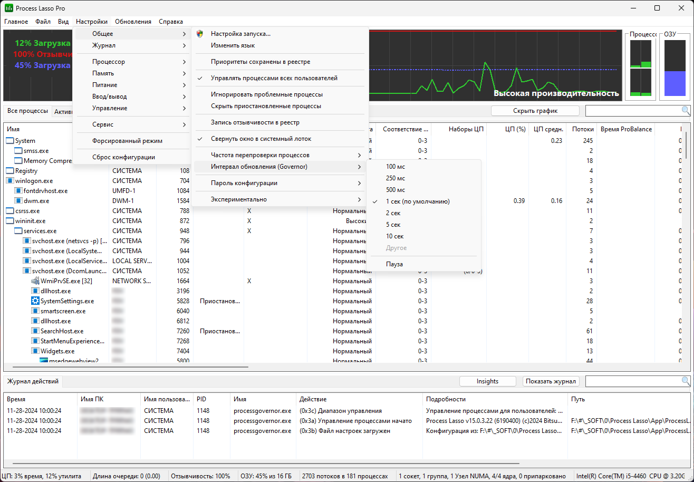Click the WmiPrvSE.exe [32] icon
Screen dimensions: 694x482
(35, 281)
